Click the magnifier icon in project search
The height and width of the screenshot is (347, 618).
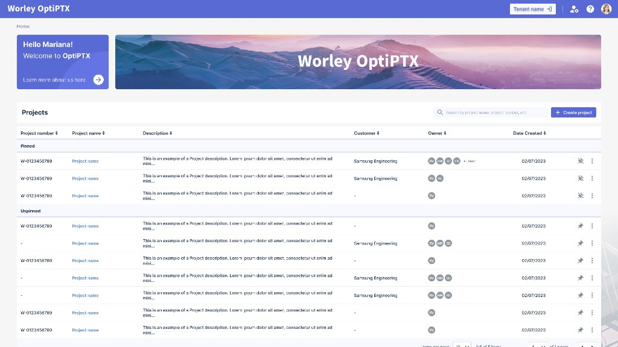click(440, 113)
